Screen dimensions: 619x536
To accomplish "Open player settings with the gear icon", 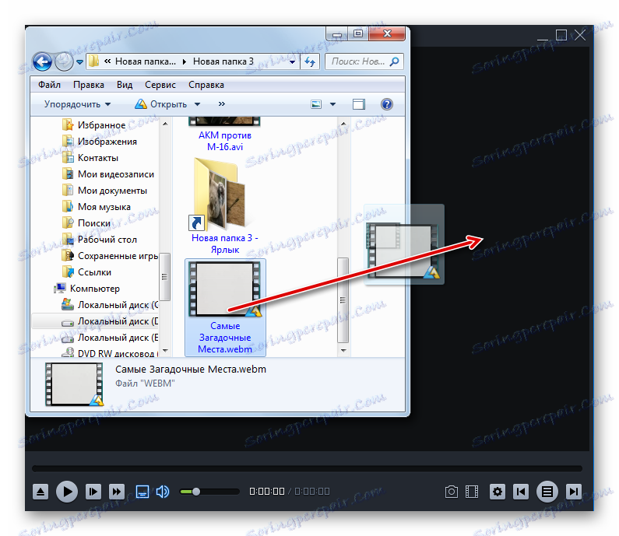I will click(x=498, y=492).
